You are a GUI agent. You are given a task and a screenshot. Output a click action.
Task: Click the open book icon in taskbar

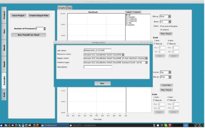click(x=30, y=125)
